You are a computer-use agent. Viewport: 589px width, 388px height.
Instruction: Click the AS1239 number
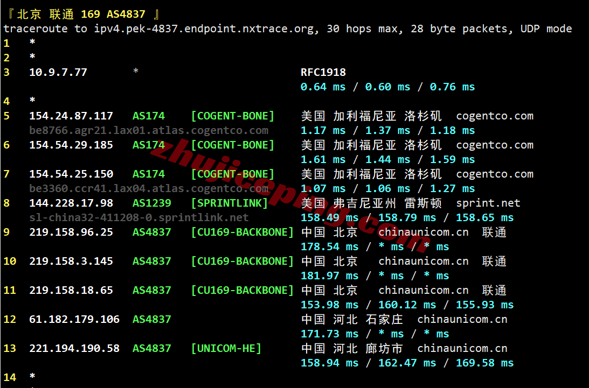(152, 203)
